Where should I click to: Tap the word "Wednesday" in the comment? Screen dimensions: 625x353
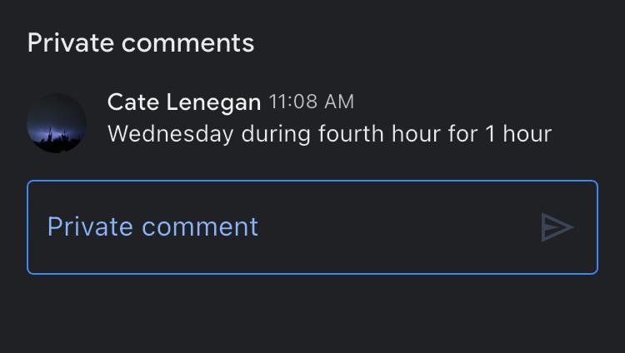[170, 133]
